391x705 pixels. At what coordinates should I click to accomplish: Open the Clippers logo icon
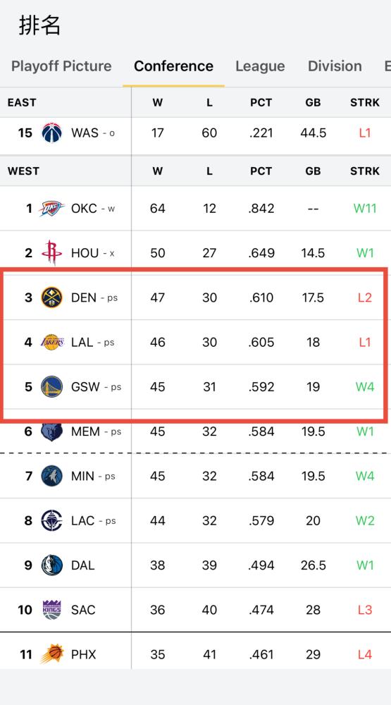tap(51, 521)
